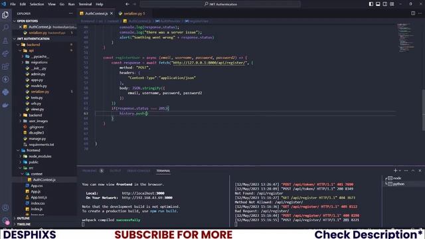Open urls.py in the explorer

click(x=36, y=104)
